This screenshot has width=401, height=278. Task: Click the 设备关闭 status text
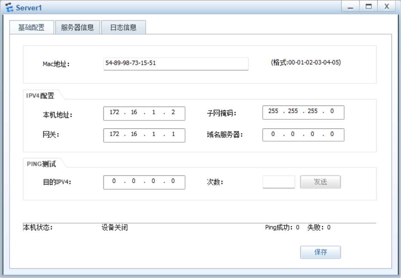coord(115,227)
